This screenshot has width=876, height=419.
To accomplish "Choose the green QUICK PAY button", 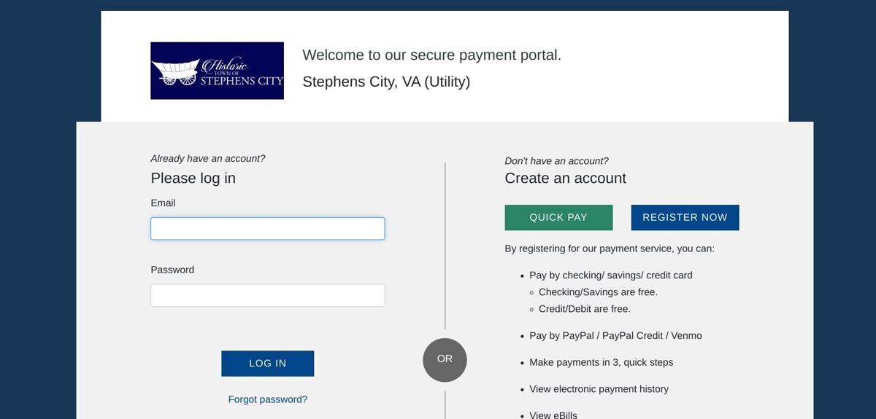I will 558,217.
